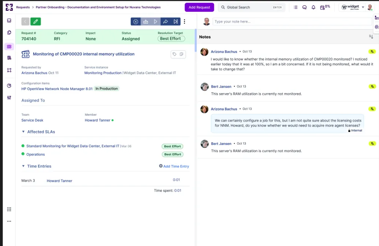Image resolution: width=379 pixels, height=246 pixels.
Task: Translate Bert Jansen's first note
Action: [372, 86]
